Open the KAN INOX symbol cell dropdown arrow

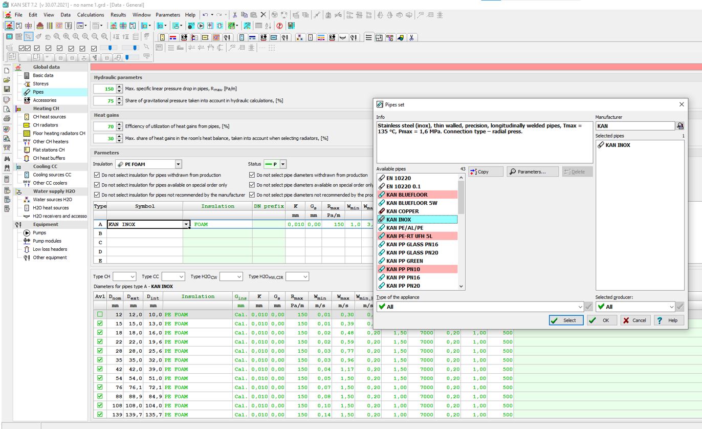[x=186, y=224]
